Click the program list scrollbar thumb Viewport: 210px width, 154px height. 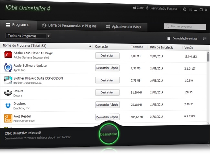click(208, 57)
